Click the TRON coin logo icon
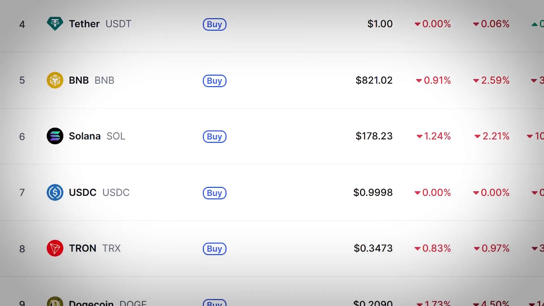This screenshot has width=544, height=306. (55, 248)
